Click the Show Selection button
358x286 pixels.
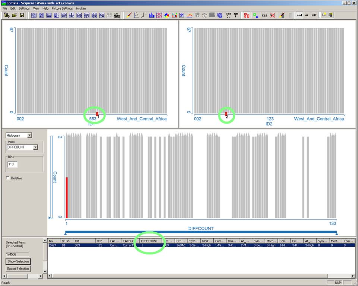coord(18,261)
